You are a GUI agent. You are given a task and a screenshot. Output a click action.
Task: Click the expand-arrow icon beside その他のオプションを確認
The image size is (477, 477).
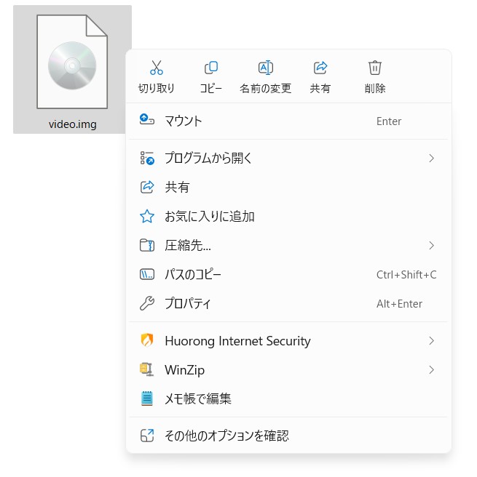(x=147, y=436)
